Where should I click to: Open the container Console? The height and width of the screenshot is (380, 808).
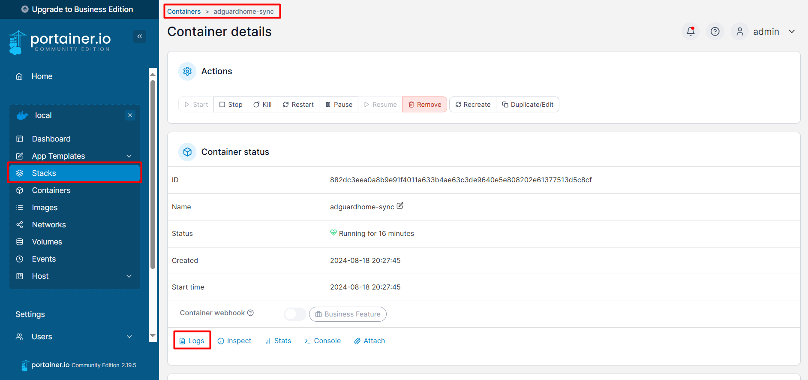[323, 341]
